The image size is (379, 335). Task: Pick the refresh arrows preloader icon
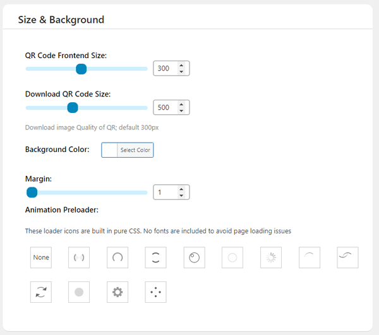click(41, 292)
